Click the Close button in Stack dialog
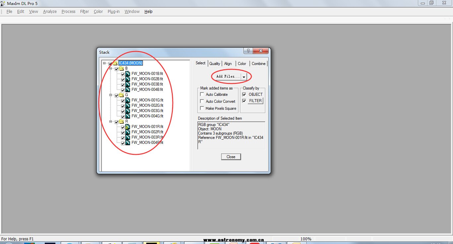Viewport: 453px width, 244px height. point(231,157)
